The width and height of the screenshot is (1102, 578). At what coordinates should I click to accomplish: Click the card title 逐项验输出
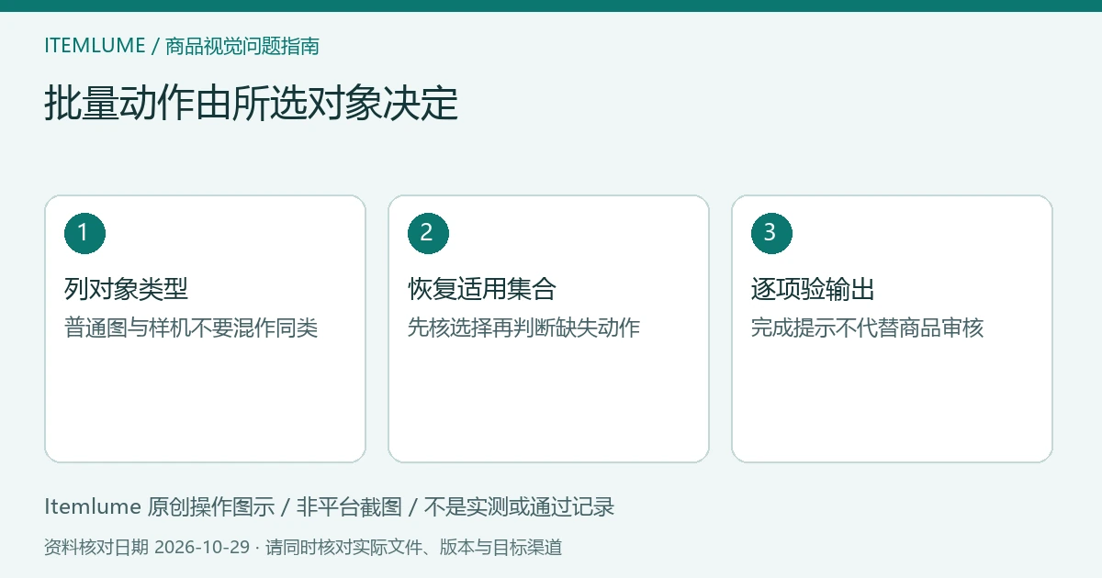coord(813,290)
